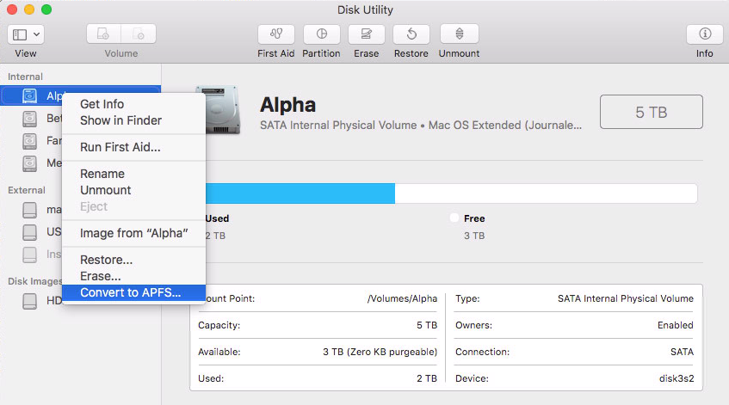Screen dimensions: 729x405
Task: Choose Run First Aid... menu item
Action: (134, 147)
